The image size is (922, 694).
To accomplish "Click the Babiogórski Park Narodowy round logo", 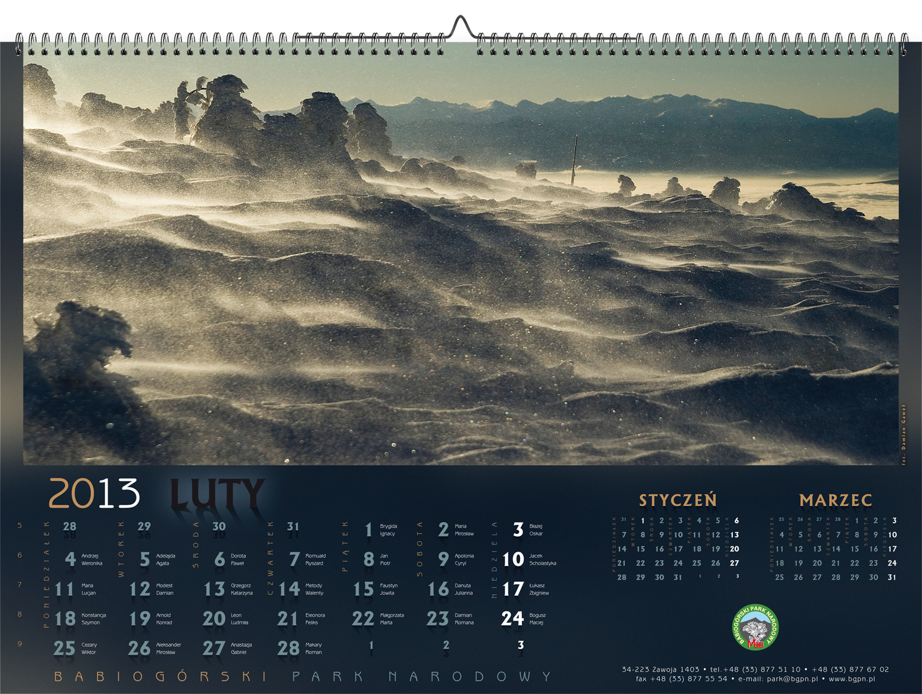I will coord(755,627).
